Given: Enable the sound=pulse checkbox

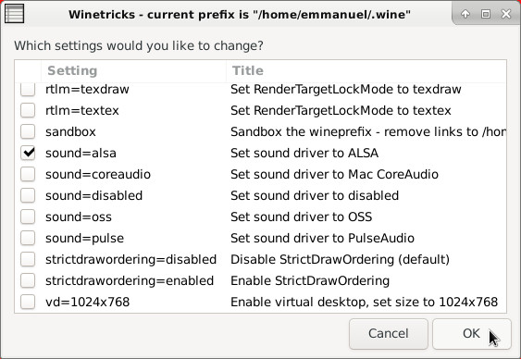Looking at the screenshot, I should 28,238.
